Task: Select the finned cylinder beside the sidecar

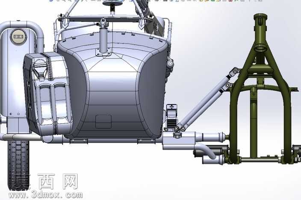Action: pyautogui.click(x=171, y=117)
